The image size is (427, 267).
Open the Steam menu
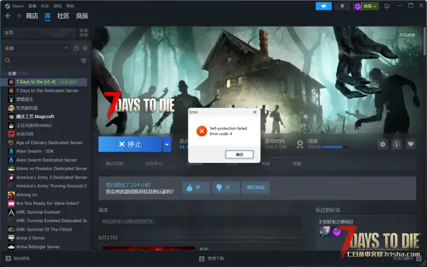[18, 6]
